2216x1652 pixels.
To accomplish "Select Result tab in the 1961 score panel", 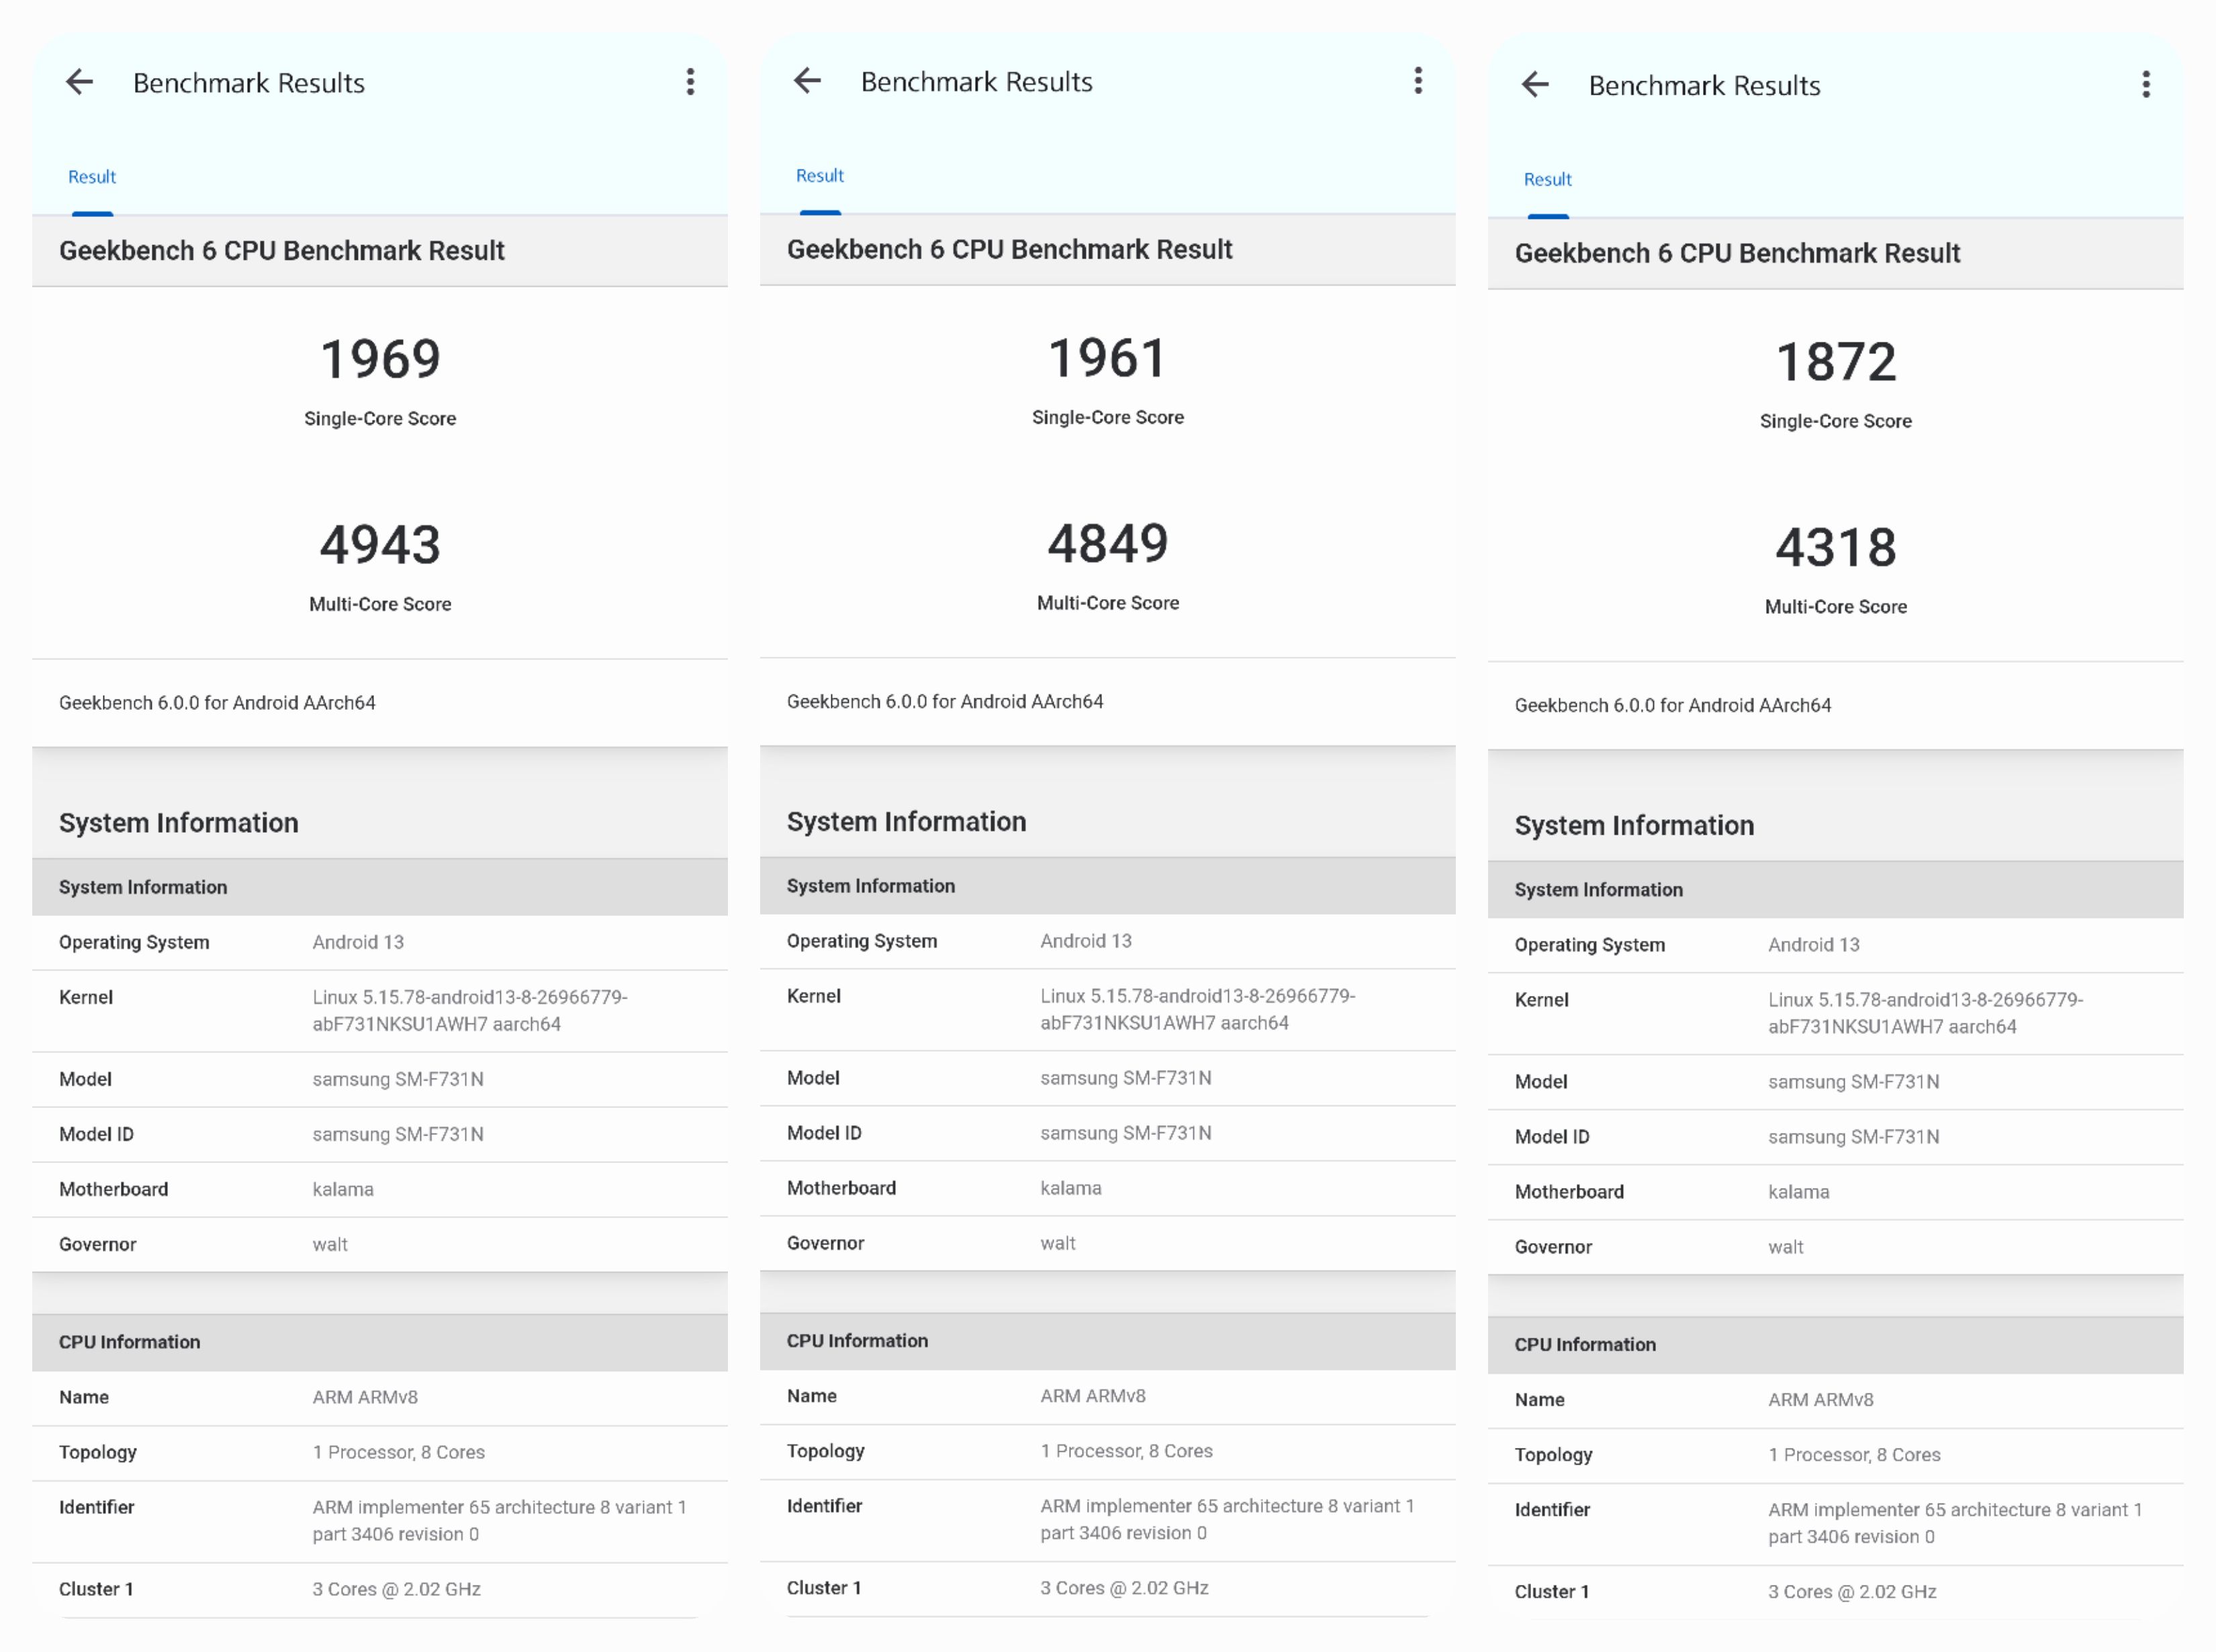I will click(x=820, y=176).
